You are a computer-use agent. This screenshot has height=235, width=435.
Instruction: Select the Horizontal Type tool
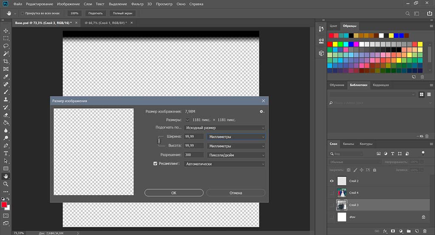pyautogui.click(x=6, y=153)
